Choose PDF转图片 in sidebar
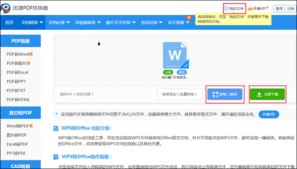 [16, 63]
